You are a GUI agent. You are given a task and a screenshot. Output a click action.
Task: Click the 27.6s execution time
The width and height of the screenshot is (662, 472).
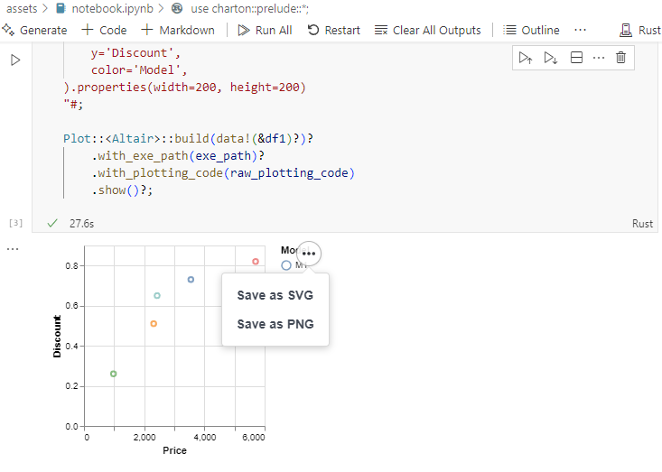coord(81,224)
